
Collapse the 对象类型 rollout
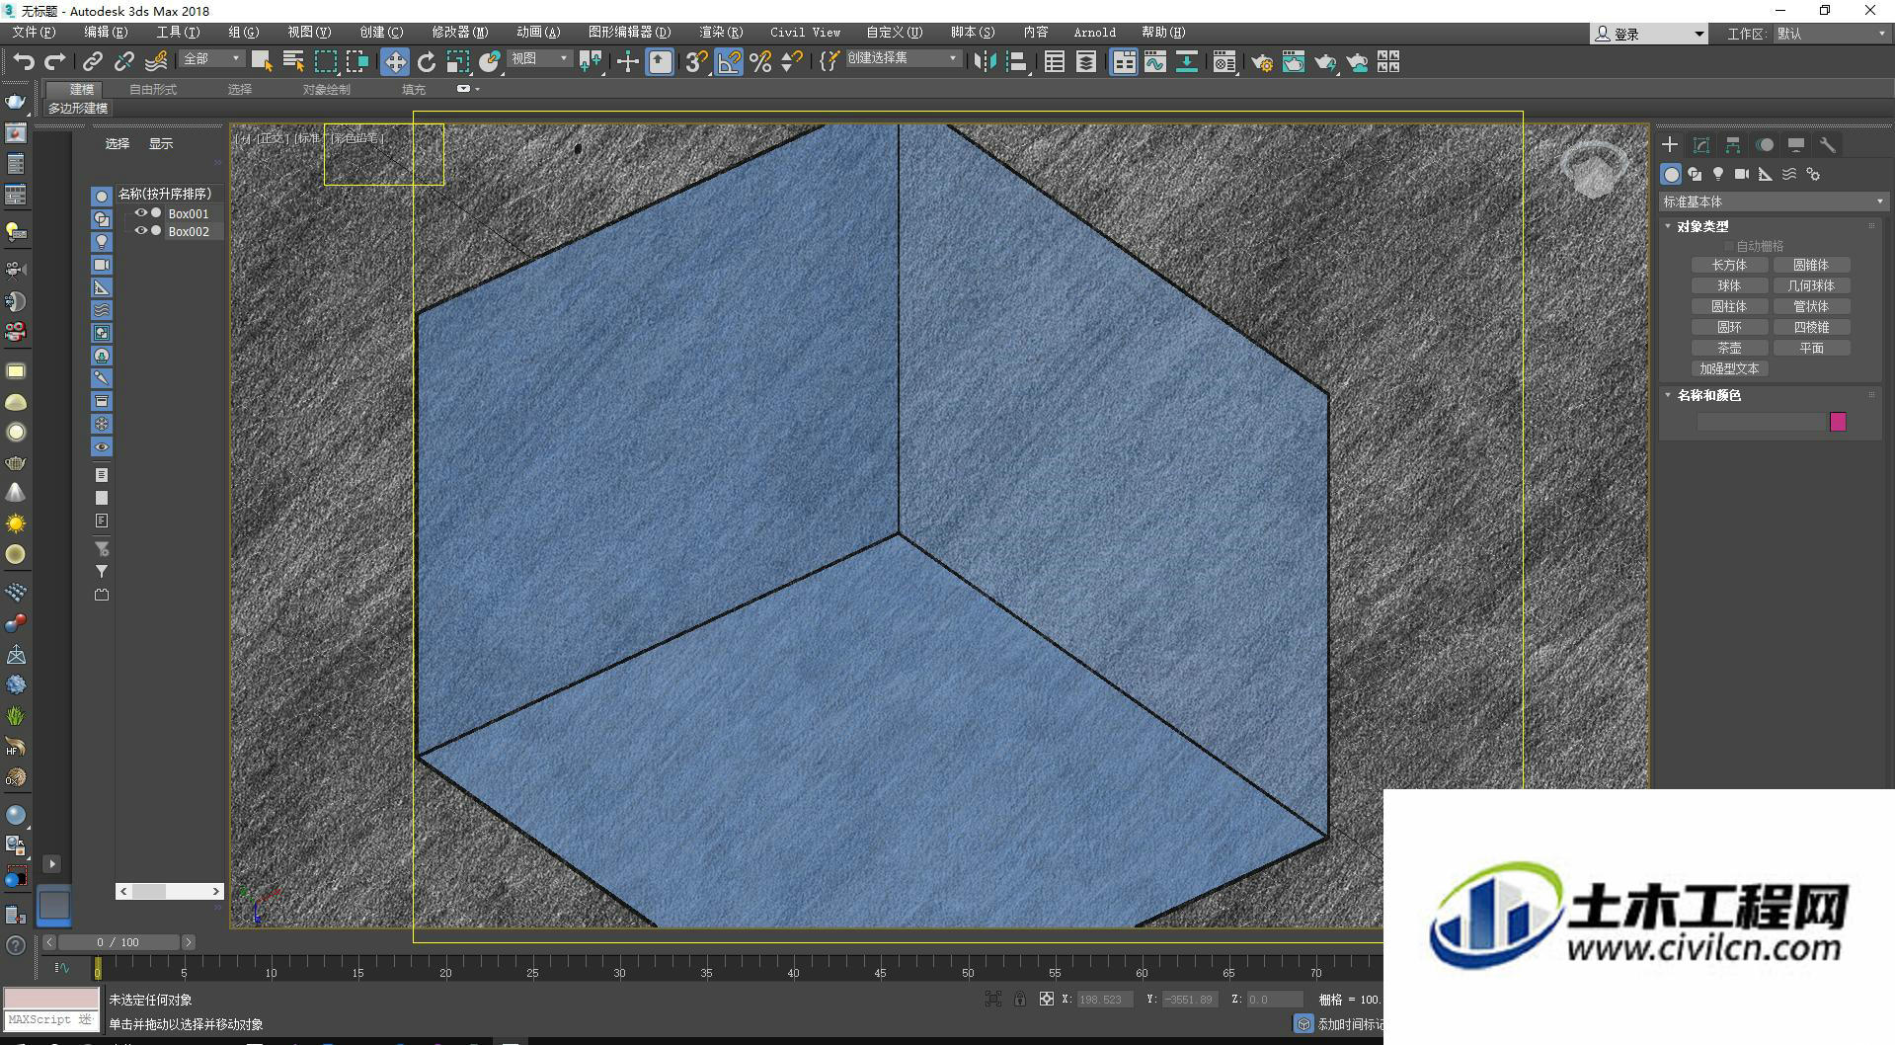click(x=1669, y=226)
